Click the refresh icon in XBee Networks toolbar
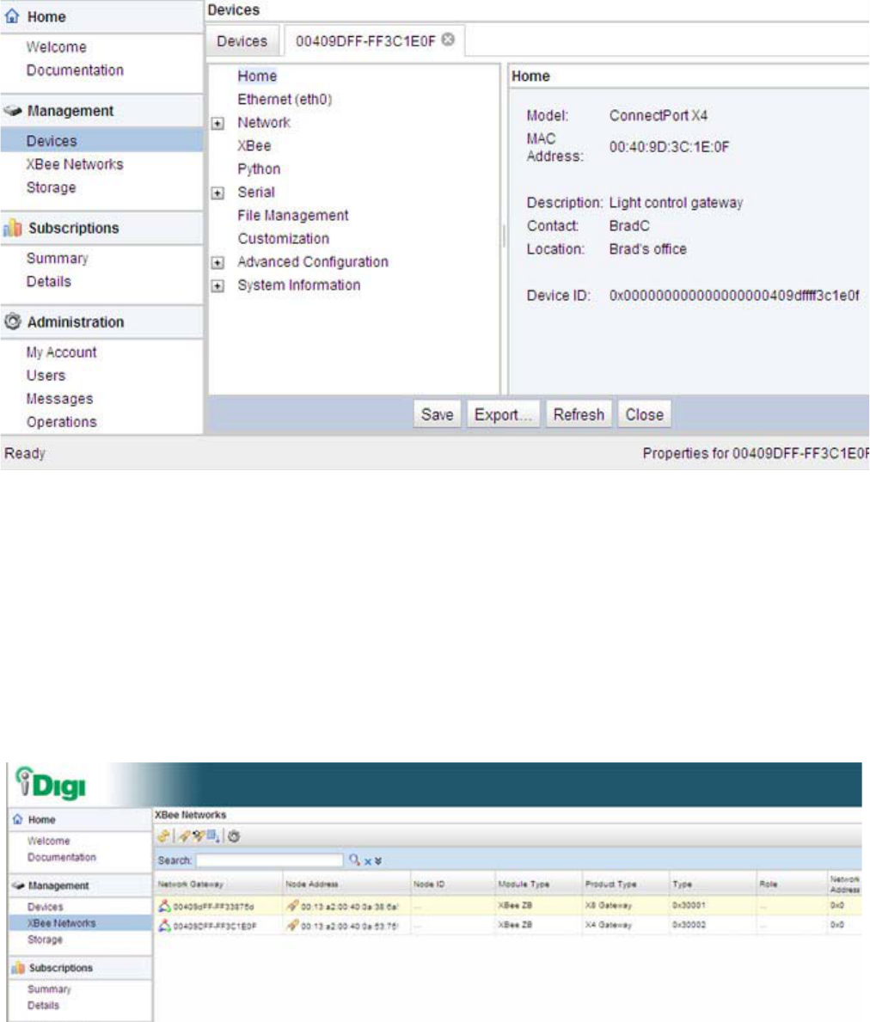The width and height of the screenshot is (870, 1022). click(x=163, y=836)
